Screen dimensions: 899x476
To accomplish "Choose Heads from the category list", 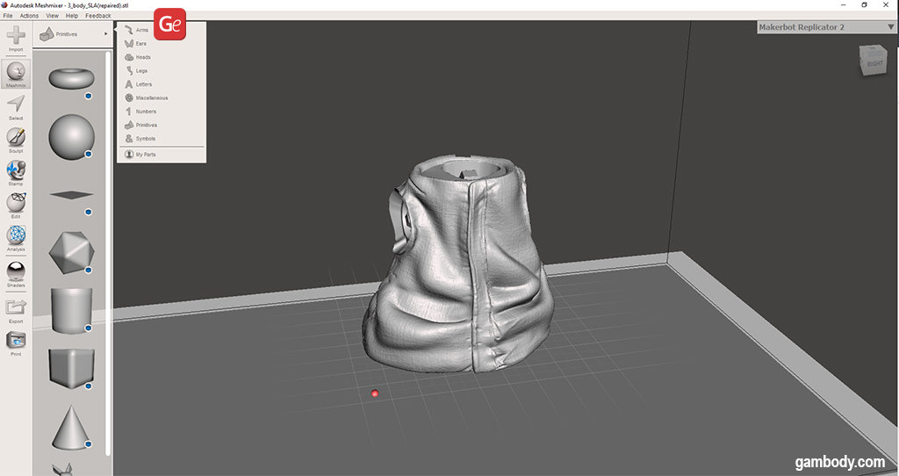I will click(x=143, y=57).
